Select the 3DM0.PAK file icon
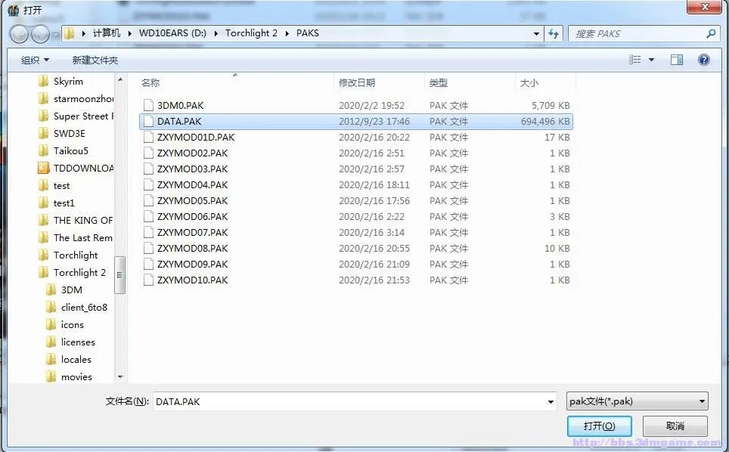Viewport: 729px width, 452px height. point(148,106)
